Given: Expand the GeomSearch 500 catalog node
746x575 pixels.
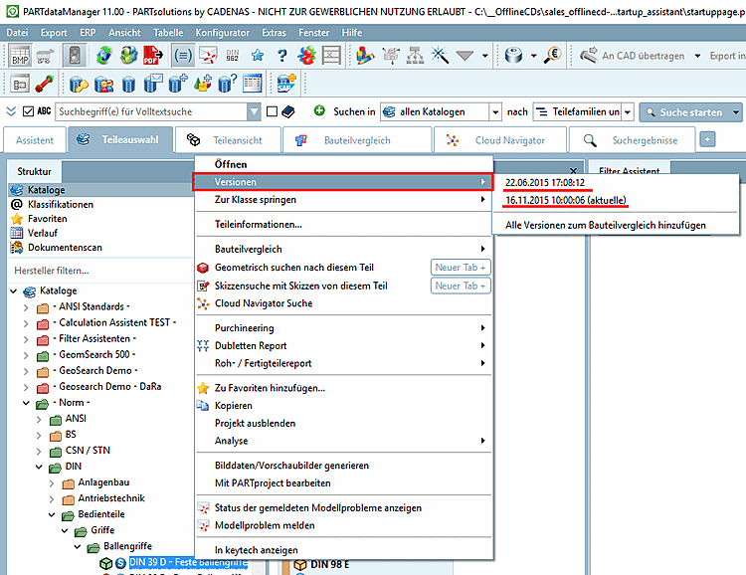Looking at the screenshot, I should click(x=26, y=355).
